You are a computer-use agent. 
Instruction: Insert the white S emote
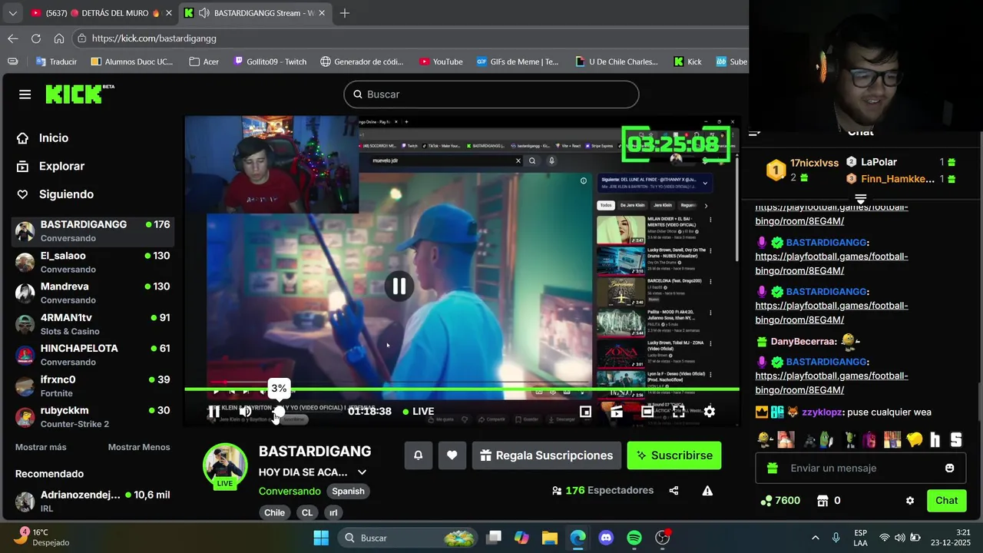956,440
